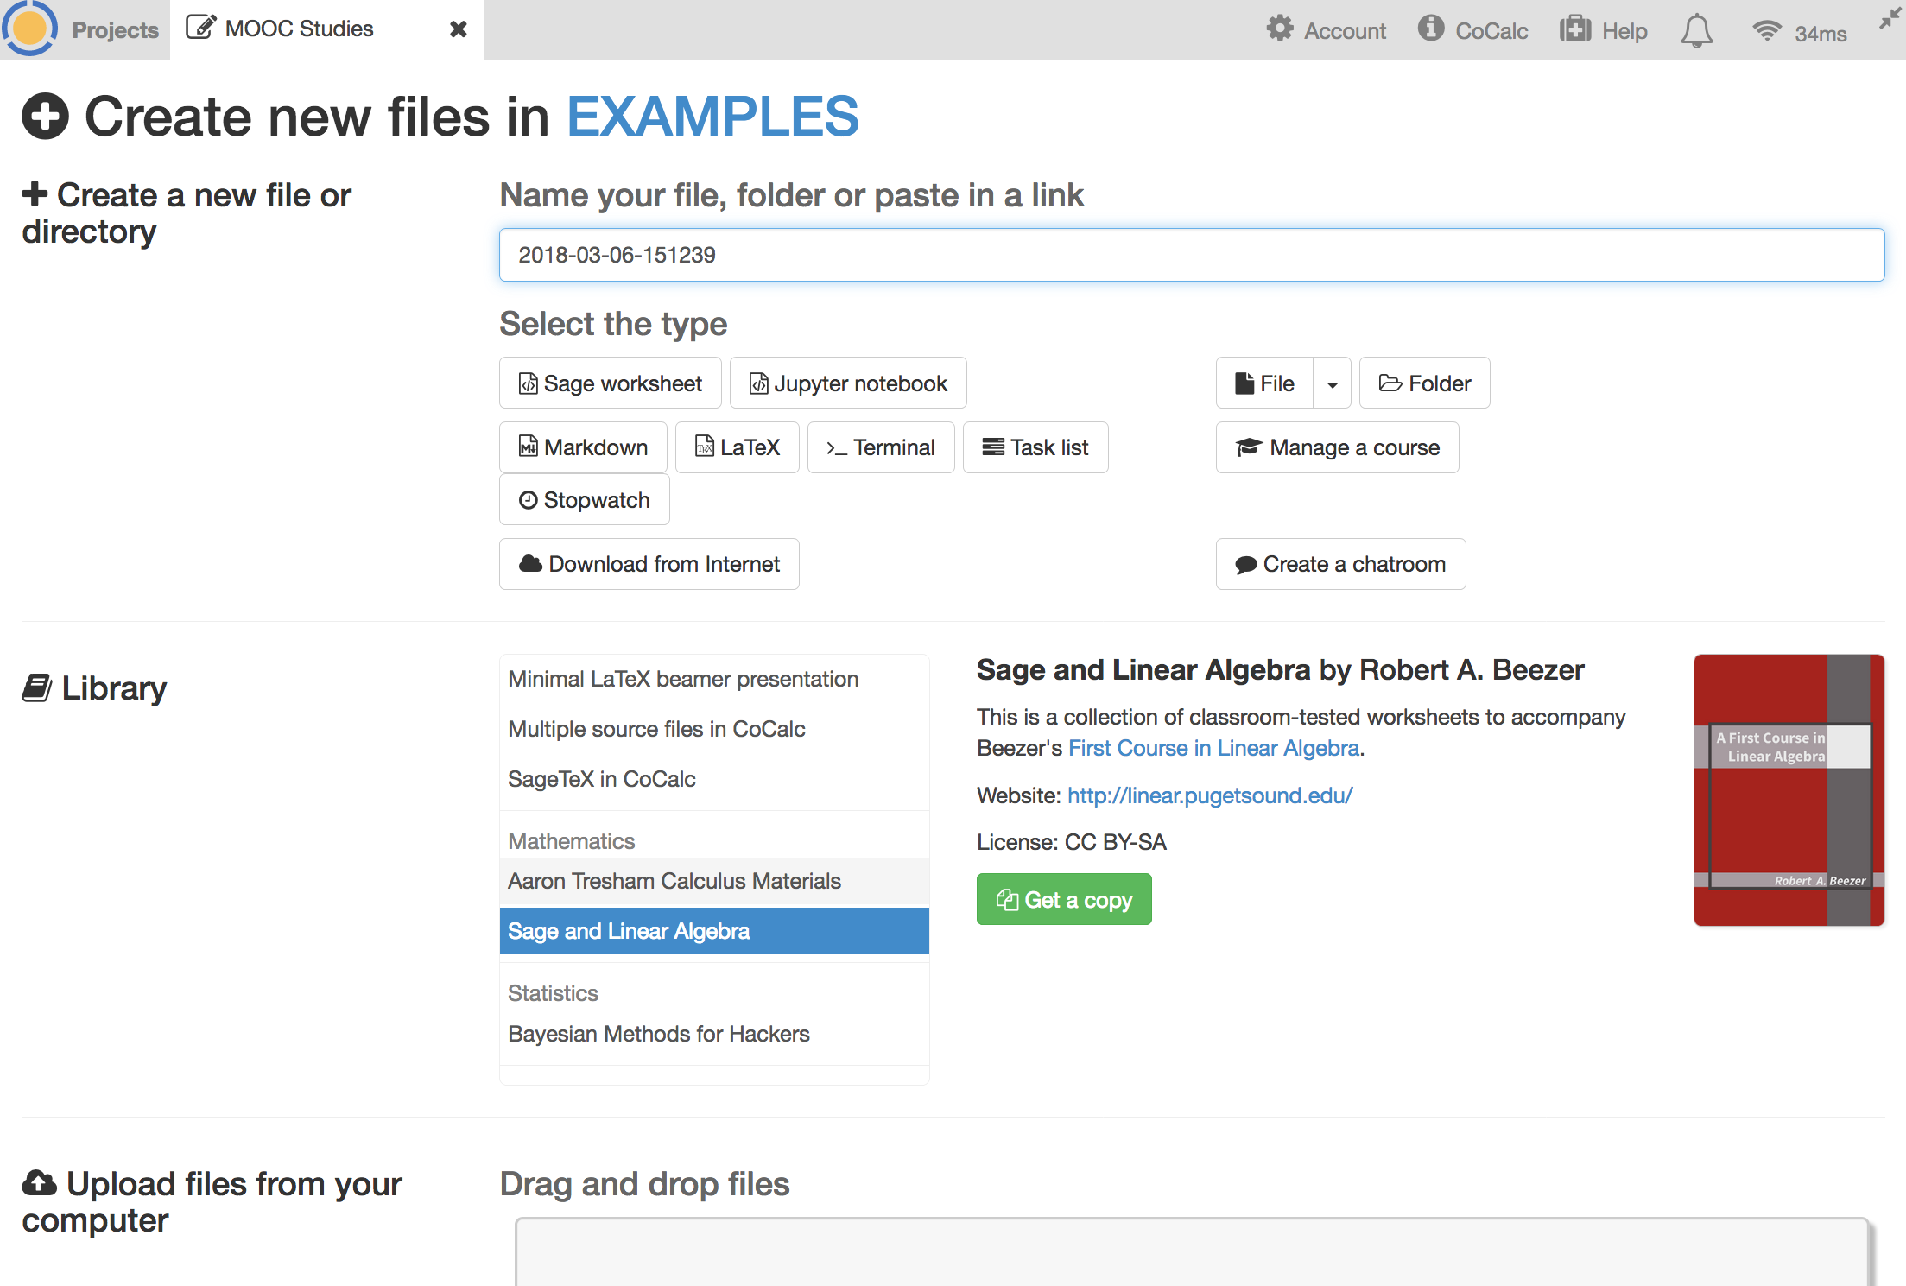Click the filename input field
Screen dimensions: 1906x1286
coord(1191,255)
